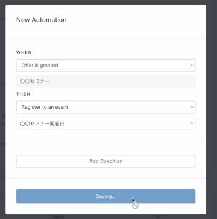Click the partially hidden circular icon behind the dialog's left edge
217x219 pixels.
pyautogui.click(x=1, y=194)
